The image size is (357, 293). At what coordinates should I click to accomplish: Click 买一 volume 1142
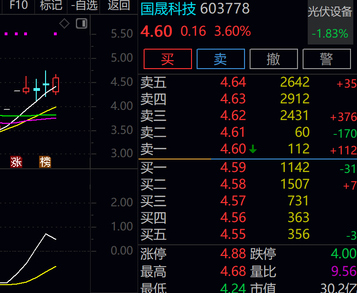[x=295, y=167]
